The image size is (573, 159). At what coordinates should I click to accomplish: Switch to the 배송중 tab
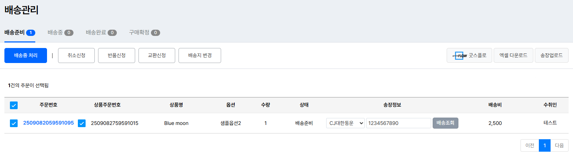[60, 33]
